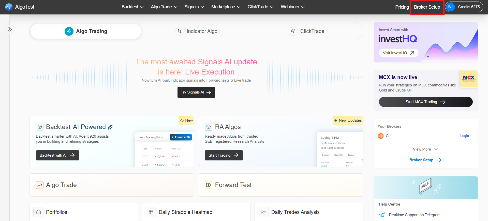Click the Telegram paper-plane icon
The image size is (488, 221).
382,215
